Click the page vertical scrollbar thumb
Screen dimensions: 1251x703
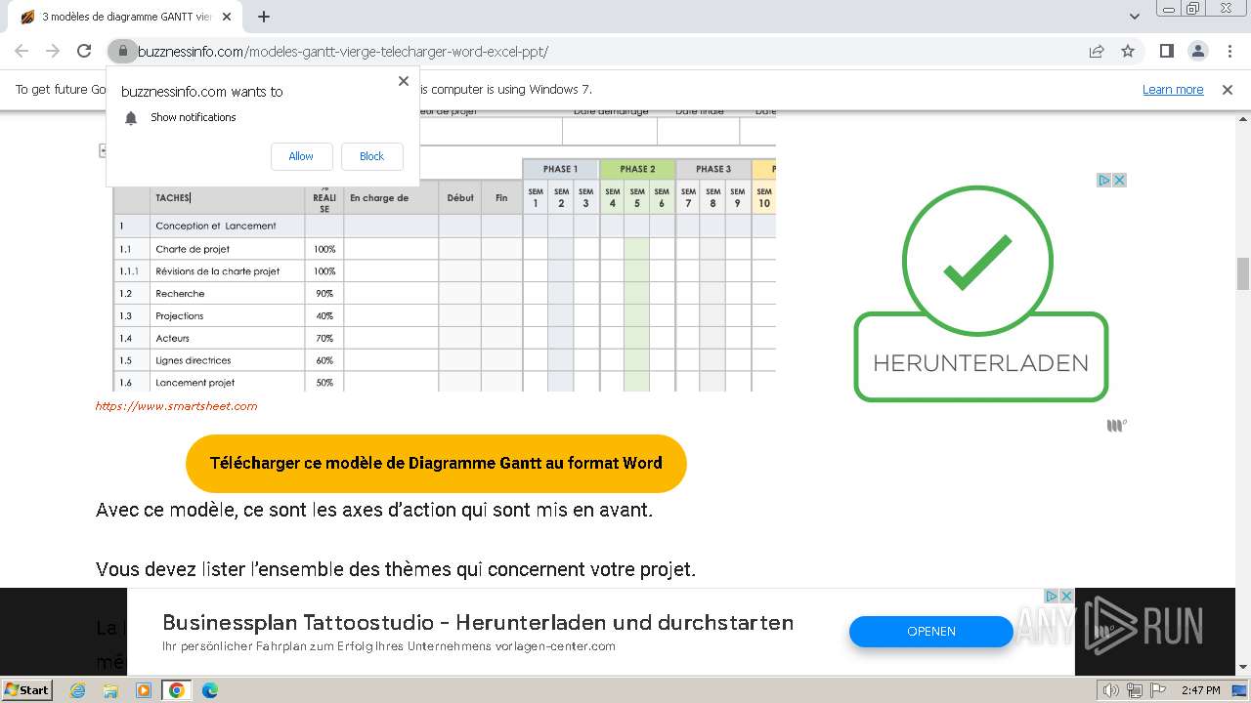(x=1243, y=273)
